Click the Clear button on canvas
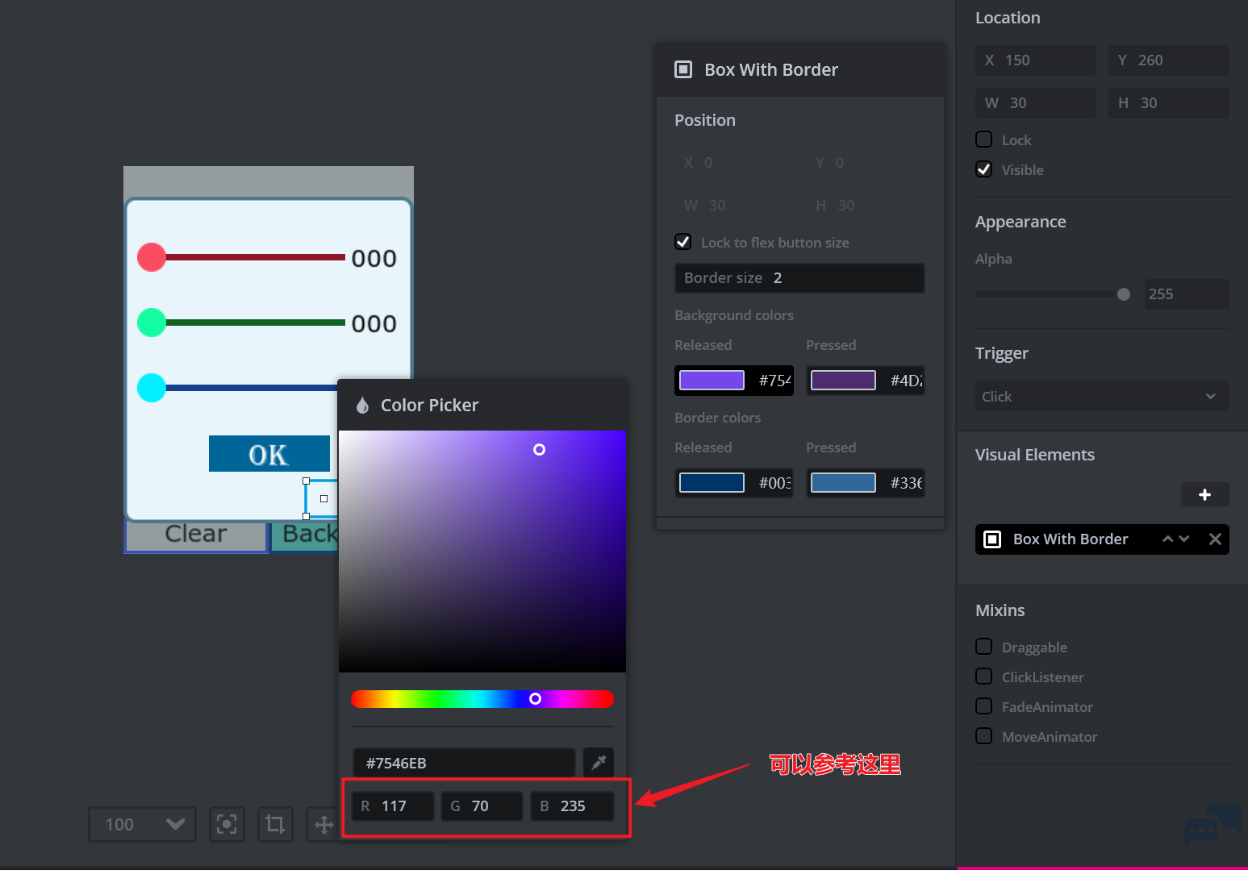The height and width of the screenshot is (870, 1248). (x=195, y=535)
